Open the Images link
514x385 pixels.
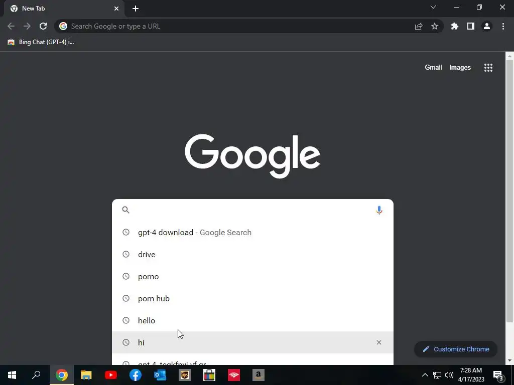(x=460, y=68)
